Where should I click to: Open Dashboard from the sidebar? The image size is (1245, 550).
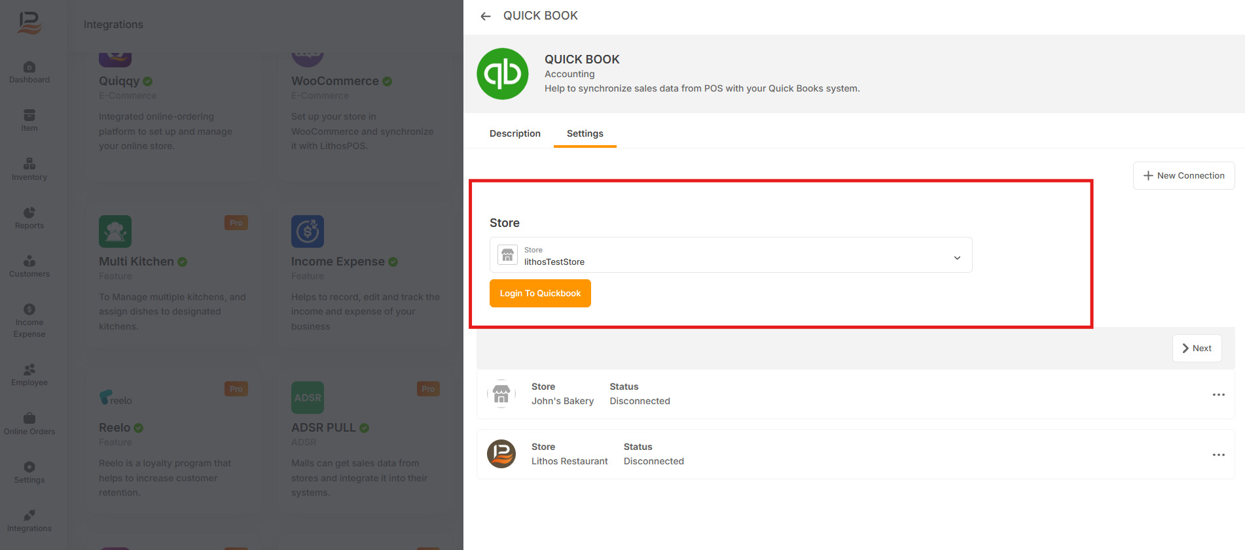(29, 72)
